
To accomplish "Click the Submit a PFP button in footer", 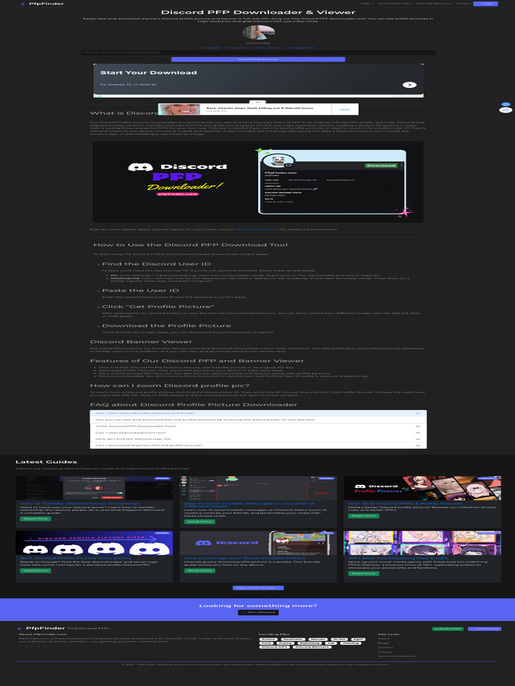I will 447,628.
